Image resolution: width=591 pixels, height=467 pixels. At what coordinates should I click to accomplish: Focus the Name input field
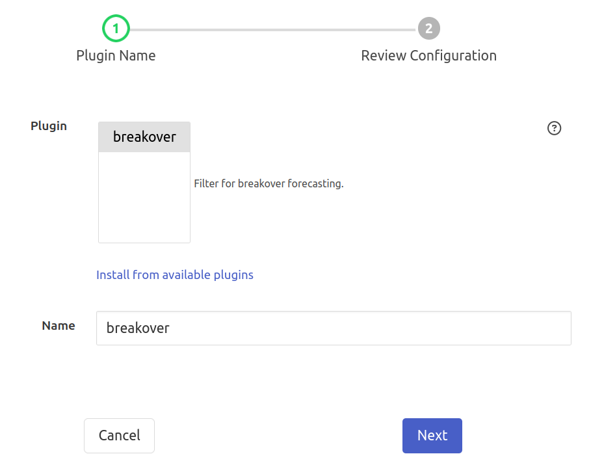pos(333,328)
